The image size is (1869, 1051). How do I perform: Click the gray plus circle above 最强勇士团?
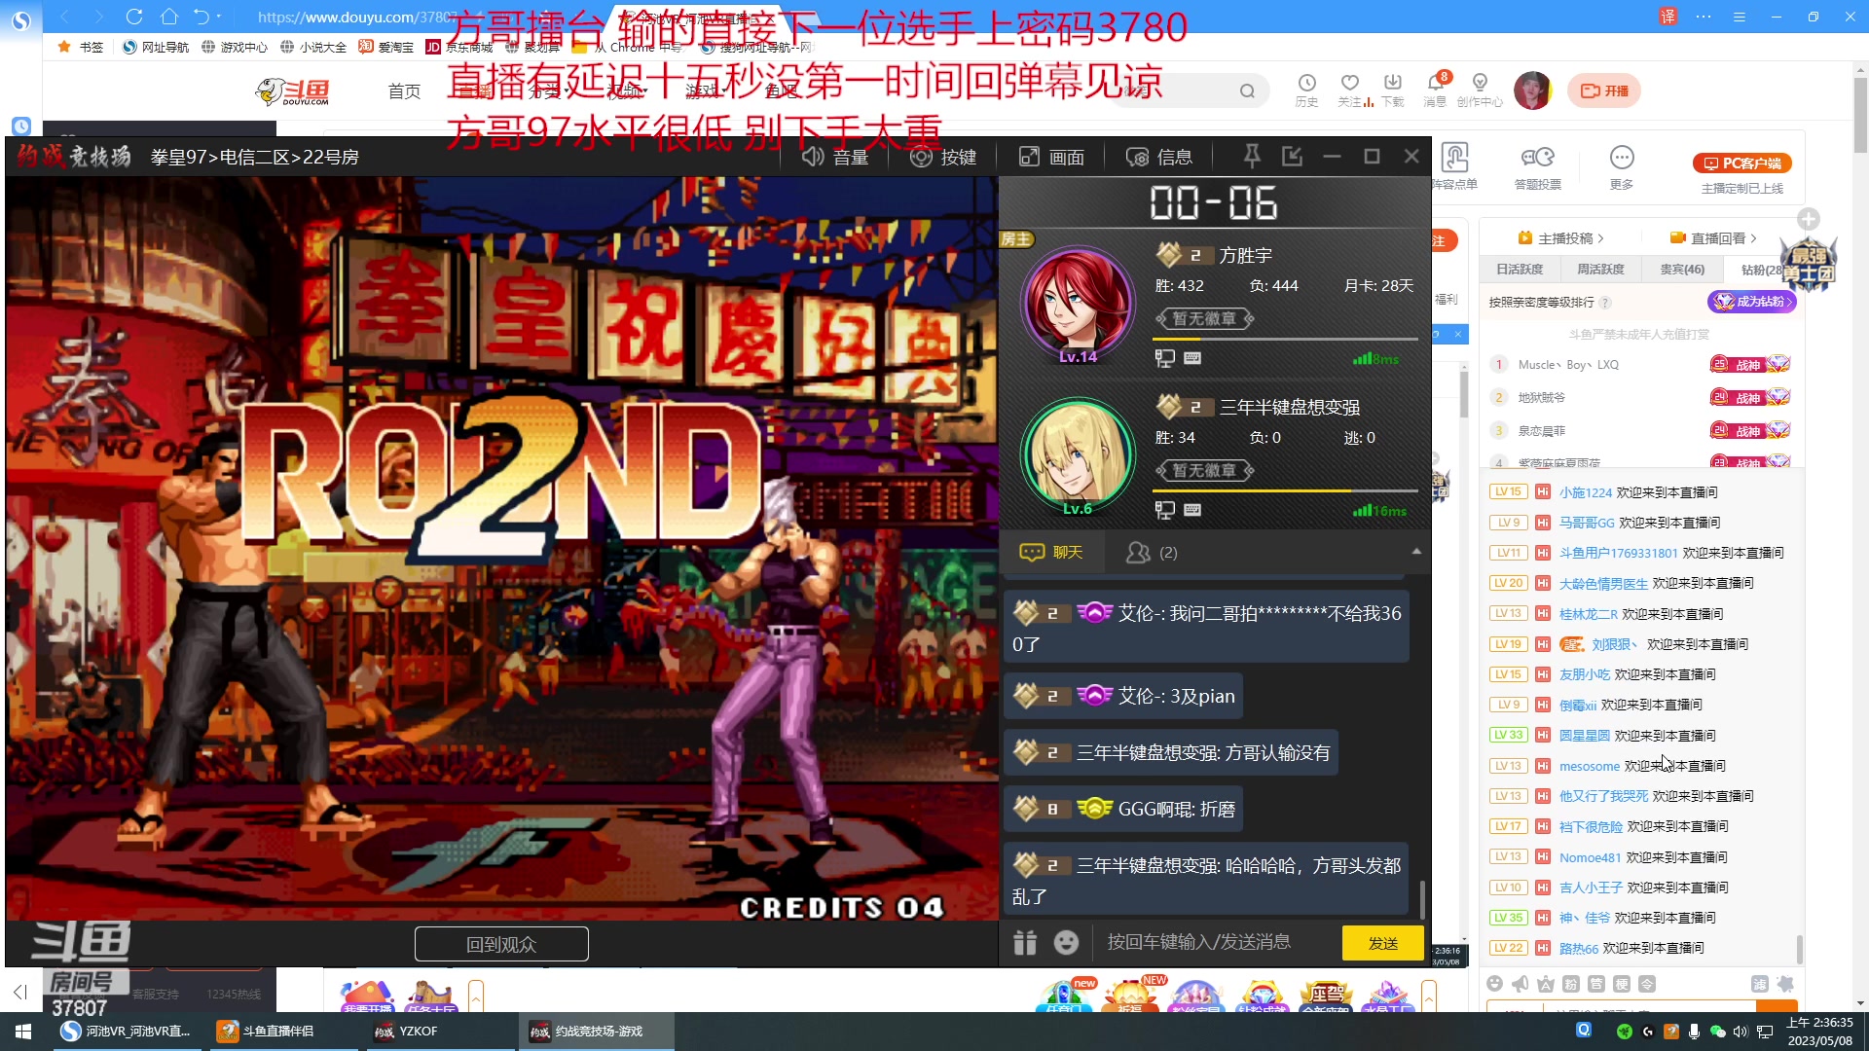pyautogui.click(x=1809, y=219)
